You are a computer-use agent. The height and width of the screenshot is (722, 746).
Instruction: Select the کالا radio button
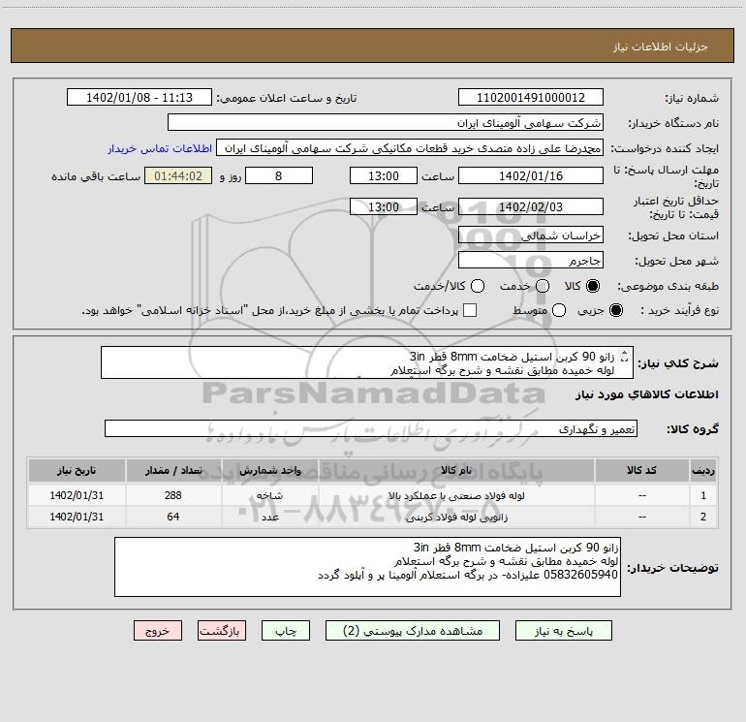point(593,286)
